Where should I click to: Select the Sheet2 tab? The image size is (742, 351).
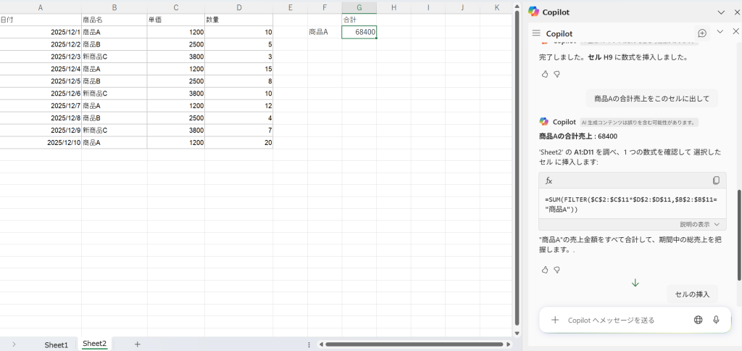coord(94,344)
